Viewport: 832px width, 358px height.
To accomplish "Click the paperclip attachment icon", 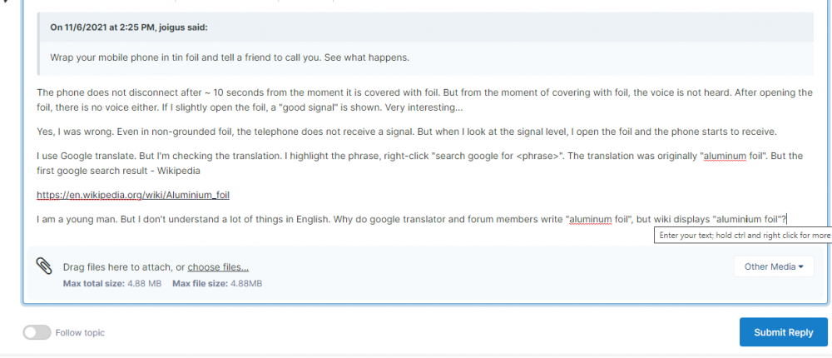I will 43,266.
